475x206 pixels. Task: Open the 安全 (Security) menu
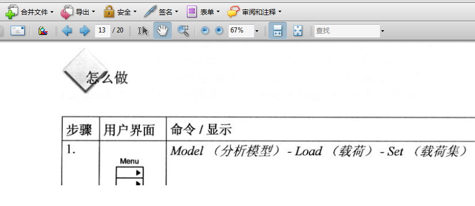pyautogui.click(x=120, y=12)
